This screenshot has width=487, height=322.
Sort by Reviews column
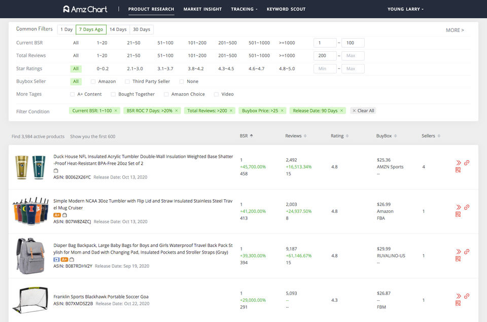296,136
